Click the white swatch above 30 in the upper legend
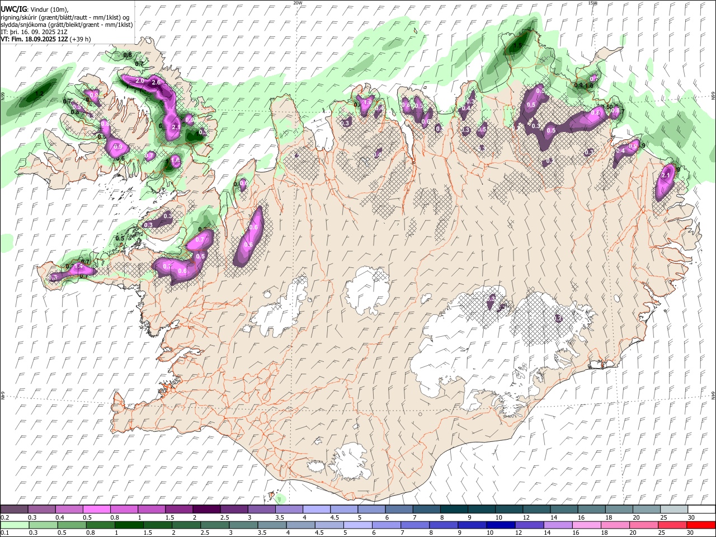 (x=701, y=510)
